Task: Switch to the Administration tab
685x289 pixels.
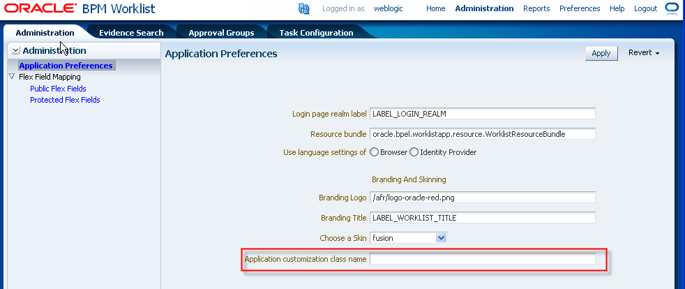Action: click(x=45, y=33)
